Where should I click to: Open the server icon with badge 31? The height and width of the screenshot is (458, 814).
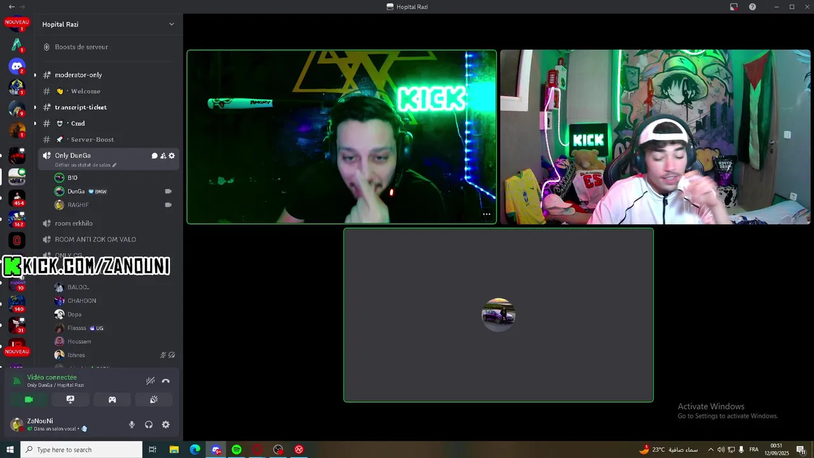(x=17, y=325)
